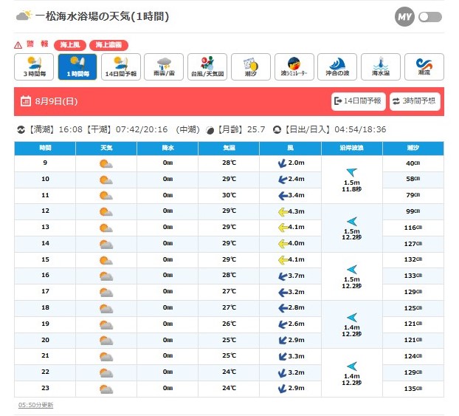
Task: Click the 天気 column header
Action: [x=106, y=148]
